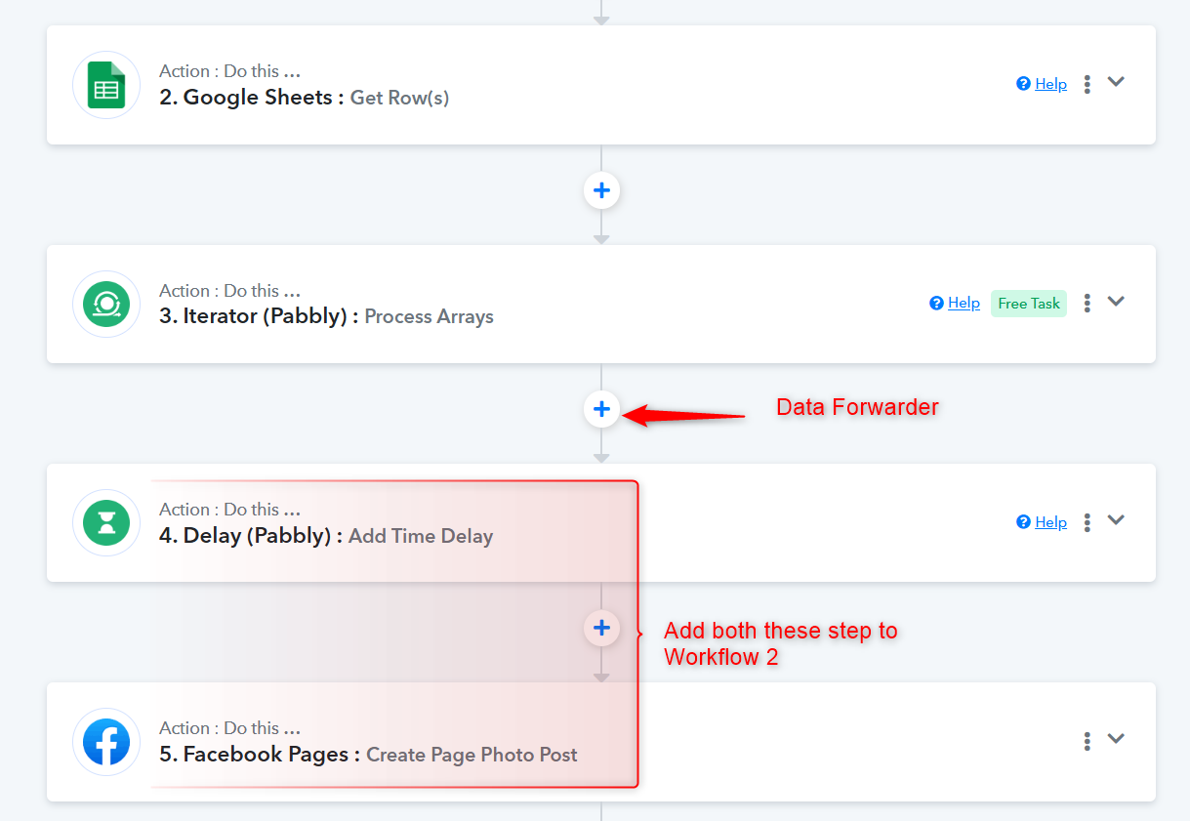This screenshot has width=1190, height=821.
Task: Select the '2. Google Sheets' step title
Action: pyautogui.click(x=251, y=98)
